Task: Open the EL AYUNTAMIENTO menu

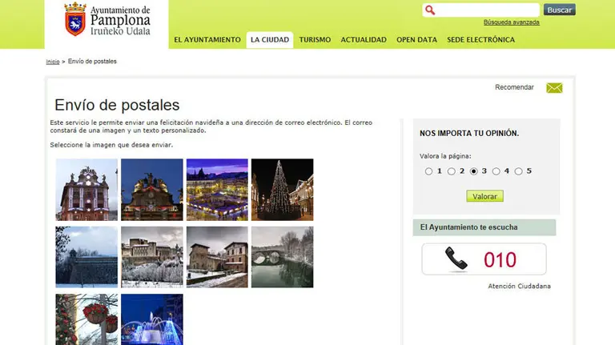Action: click(207, 39)
